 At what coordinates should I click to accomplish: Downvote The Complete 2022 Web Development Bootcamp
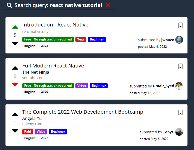click(x=15, y=131)
